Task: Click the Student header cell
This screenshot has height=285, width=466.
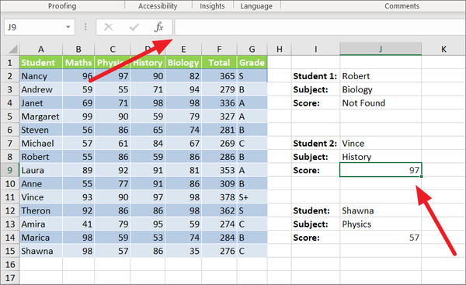Action: pyautogui.click(x=41, y=62)
